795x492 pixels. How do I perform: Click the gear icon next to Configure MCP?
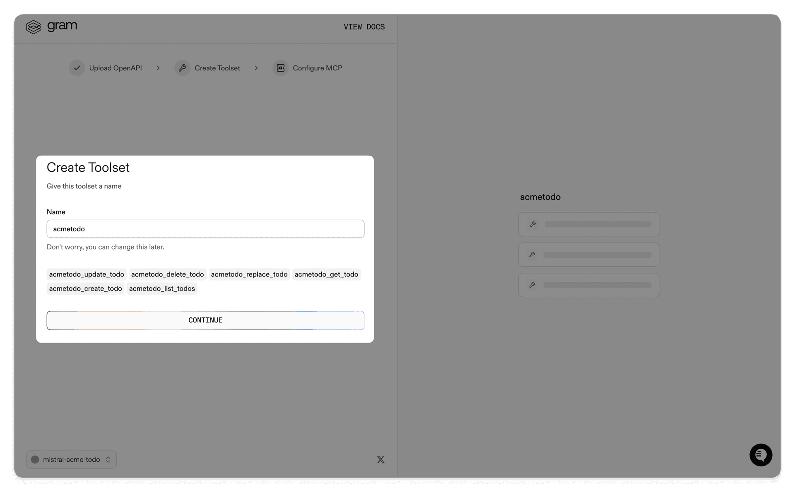tap(281, 67)
